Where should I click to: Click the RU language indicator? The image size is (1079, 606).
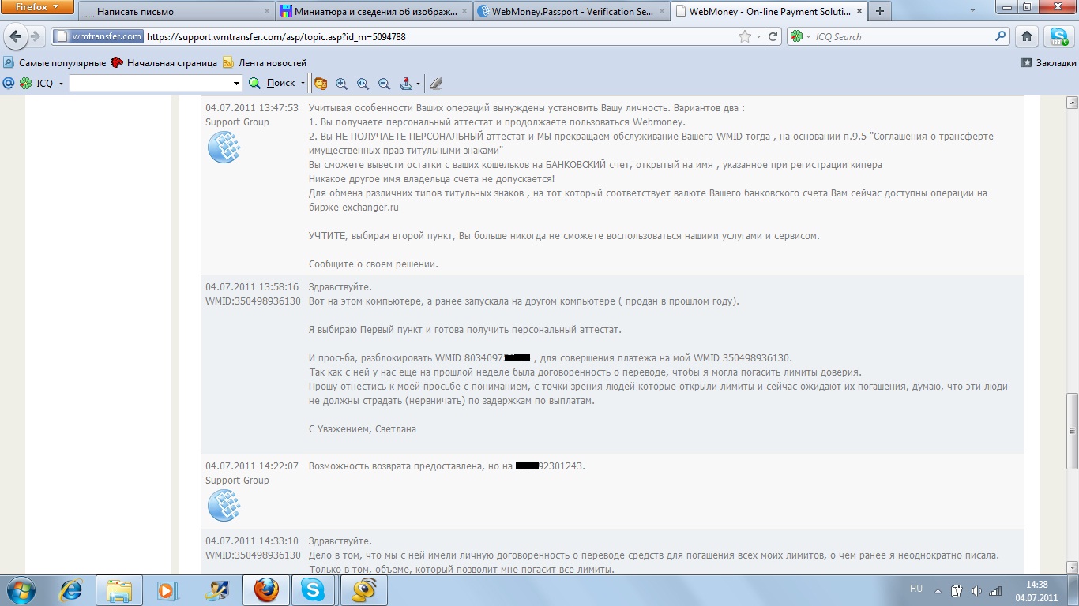point(916,589)
